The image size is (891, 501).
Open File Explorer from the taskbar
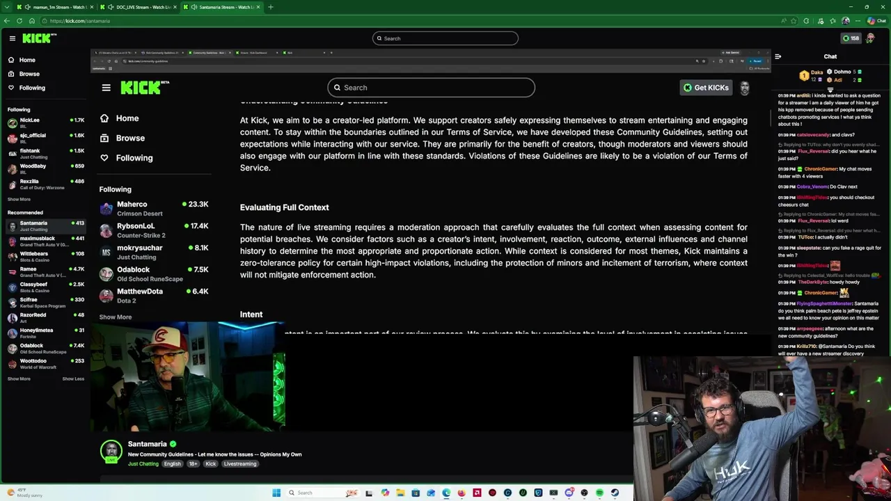point(400,493)
